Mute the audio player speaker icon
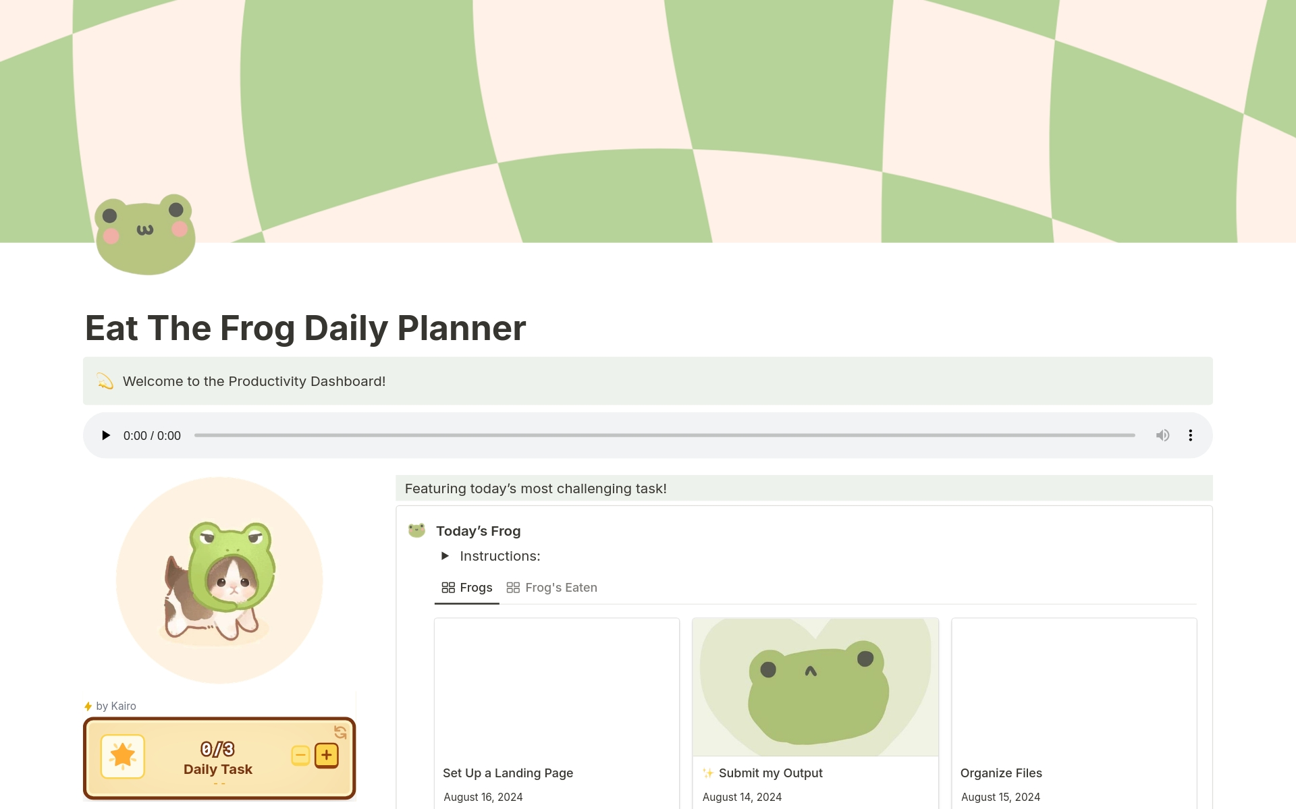1296x809 pixels. pos(1163,435)
